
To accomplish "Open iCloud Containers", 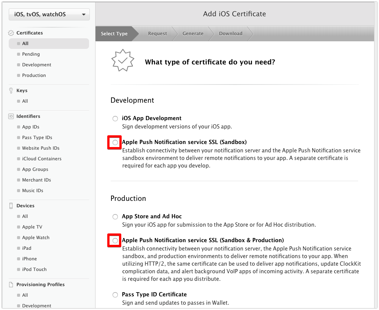I will pyautogui.click(x=42, y=159).
